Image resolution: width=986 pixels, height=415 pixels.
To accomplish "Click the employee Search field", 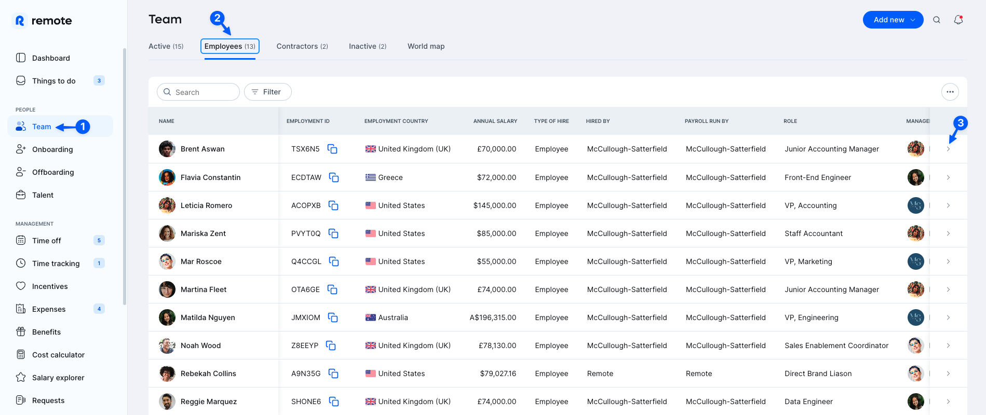I will (x=198, y=92).
